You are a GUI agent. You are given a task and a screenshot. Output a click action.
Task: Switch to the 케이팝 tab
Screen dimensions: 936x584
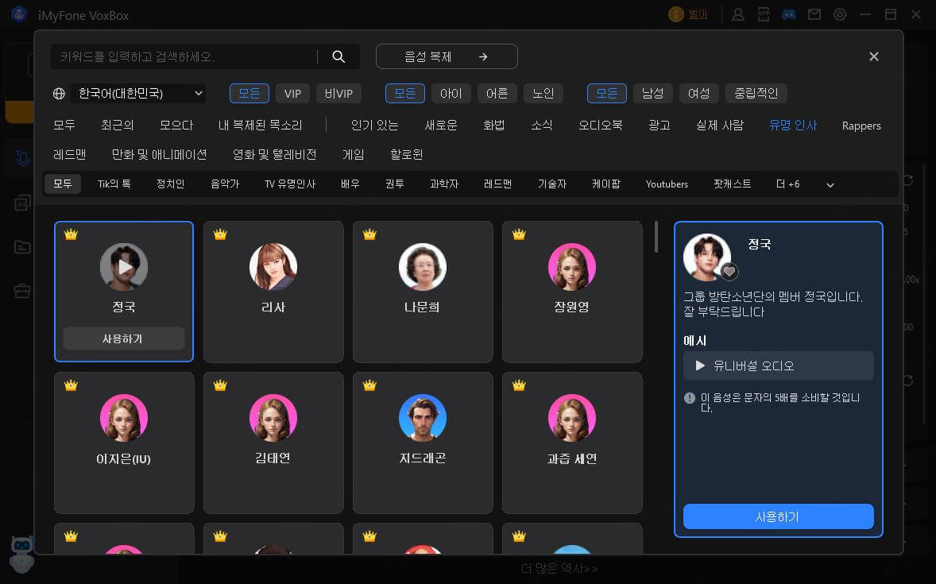coord(605,184)
